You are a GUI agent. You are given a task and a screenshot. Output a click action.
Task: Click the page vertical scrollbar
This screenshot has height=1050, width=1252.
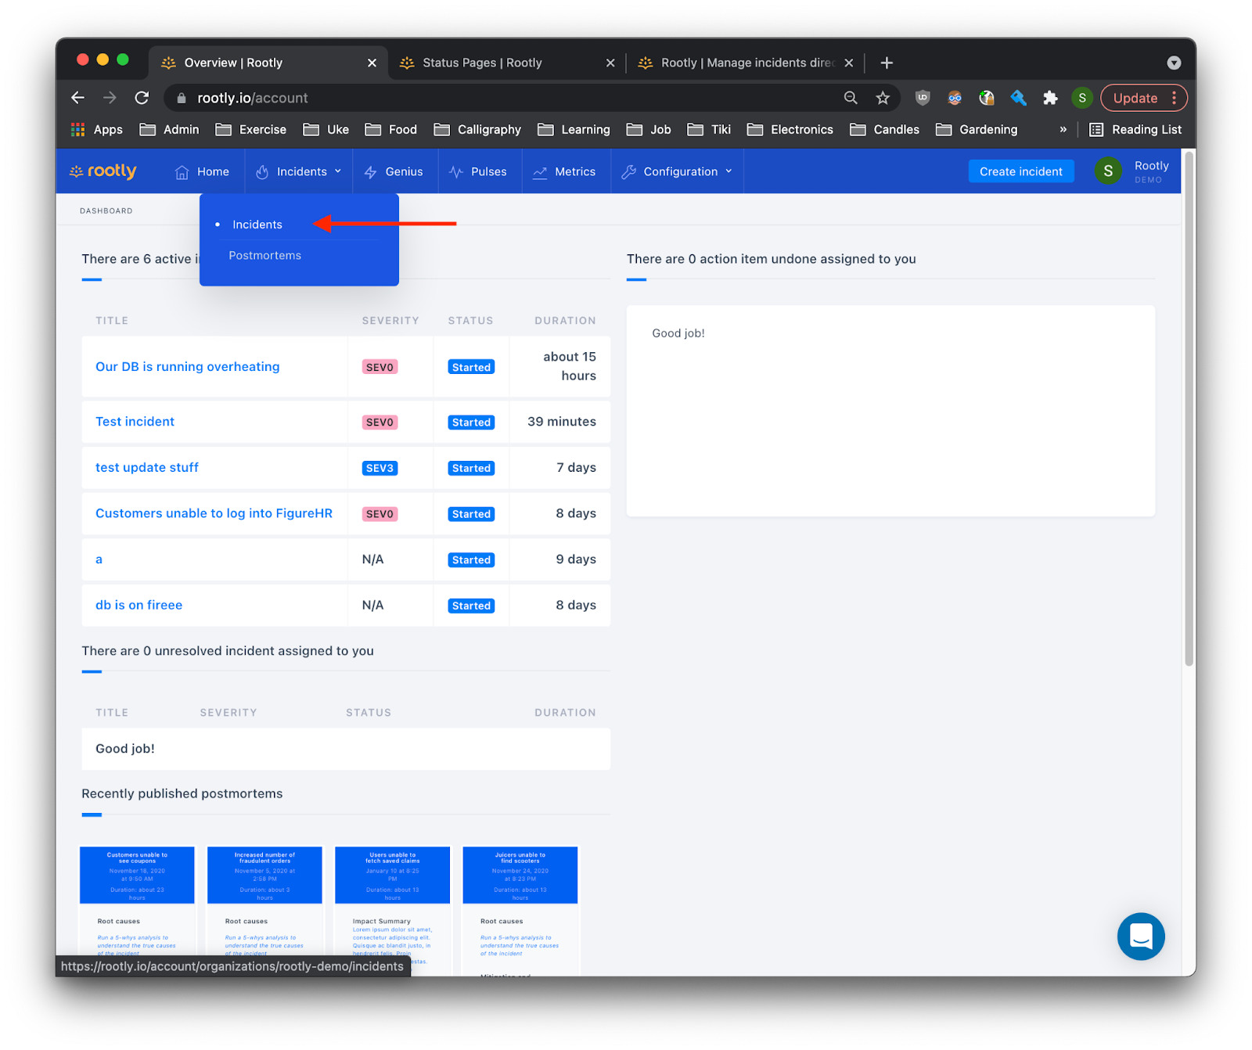click(x=1189, y=407)
